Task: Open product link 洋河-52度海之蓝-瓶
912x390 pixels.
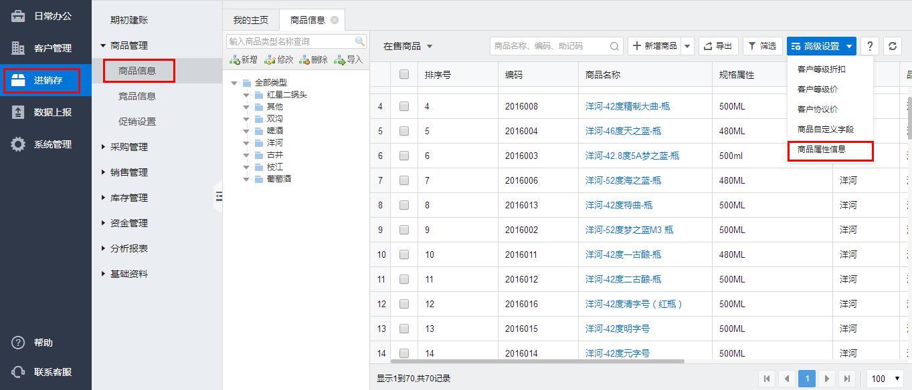Action: pos(623,180)
